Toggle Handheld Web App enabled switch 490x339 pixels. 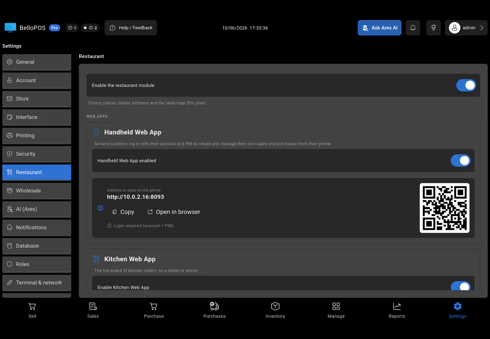pos(460,161)
